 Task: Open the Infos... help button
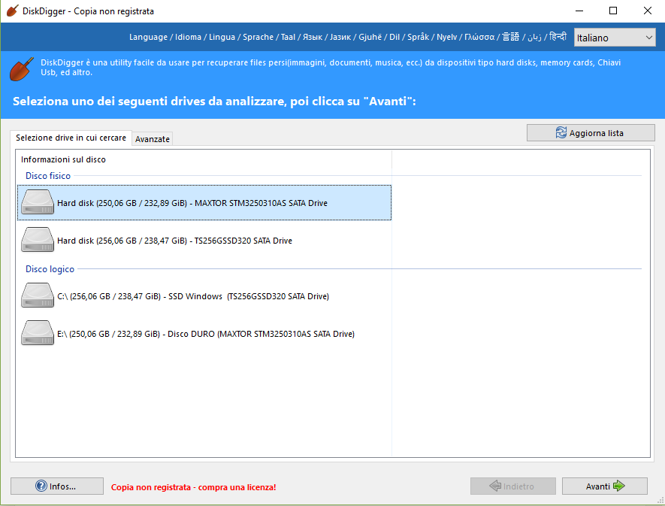[x=57, y=486]
